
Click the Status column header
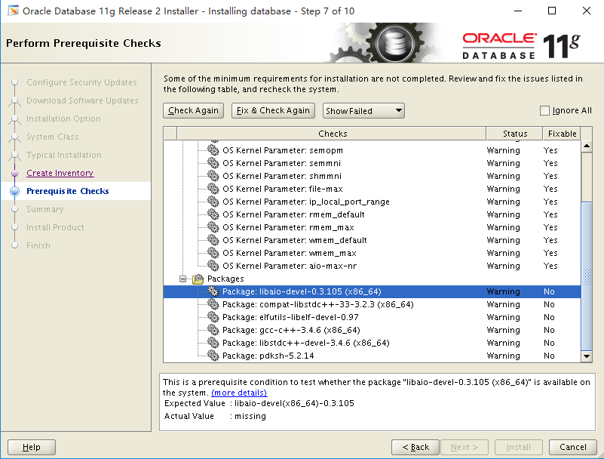[514, 134]
